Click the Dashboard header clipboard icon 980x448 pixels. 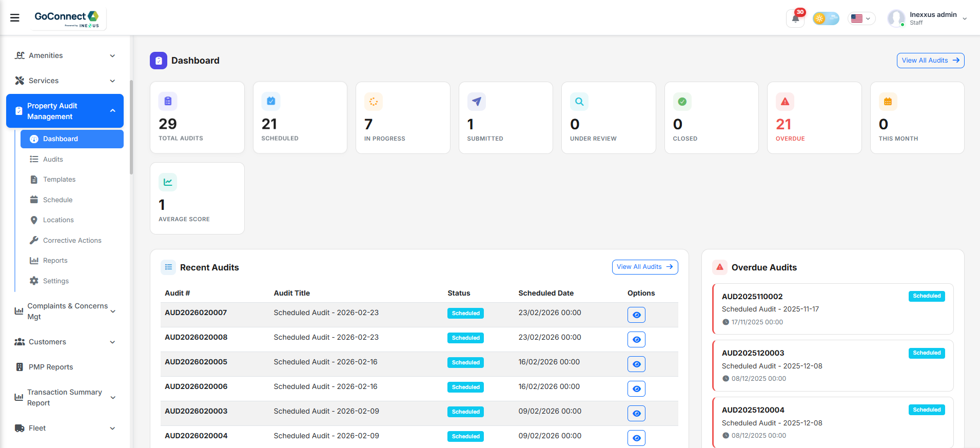pyautogui.click(x=159, y=61)
